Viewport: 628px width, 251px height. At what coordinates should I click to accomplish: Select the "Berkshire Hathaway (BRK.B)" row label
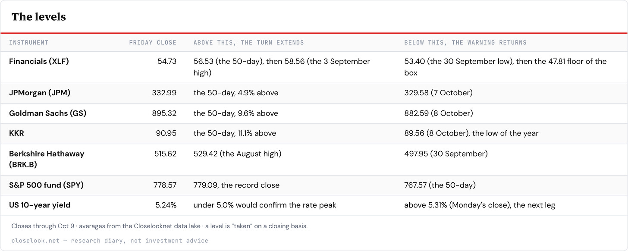47,159
